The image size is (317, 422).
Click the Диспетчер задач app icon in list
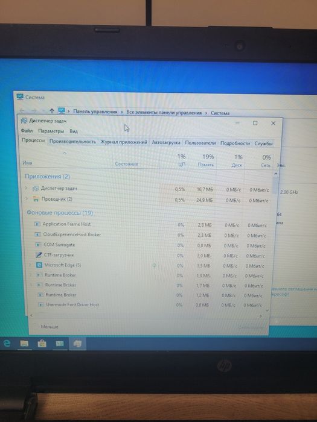(35, 188)
